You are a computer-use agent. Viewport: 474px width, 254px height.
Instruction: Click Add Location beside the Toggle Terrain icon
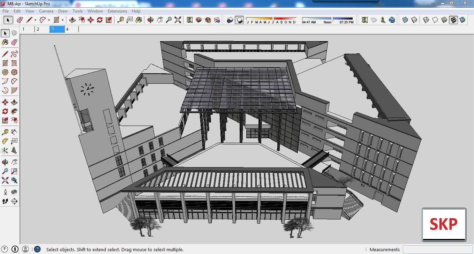[365, 20]
